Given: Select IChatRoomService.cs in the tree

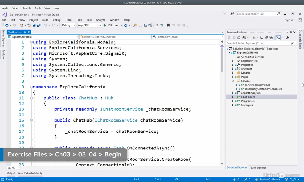Looking at the screenshot, I should point(257,85).
